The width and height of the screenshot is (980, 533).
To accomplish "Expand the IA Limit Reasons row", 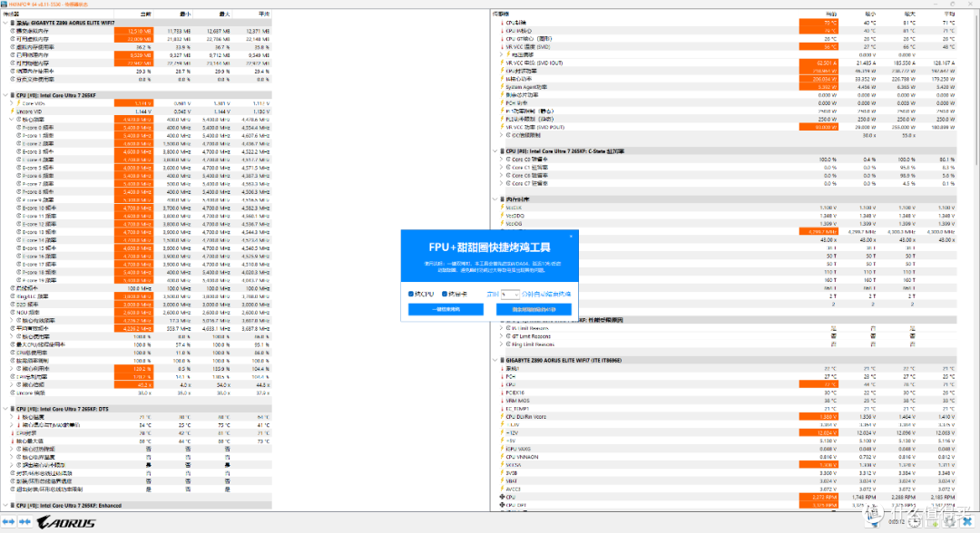I will click(x=501, y=328).
